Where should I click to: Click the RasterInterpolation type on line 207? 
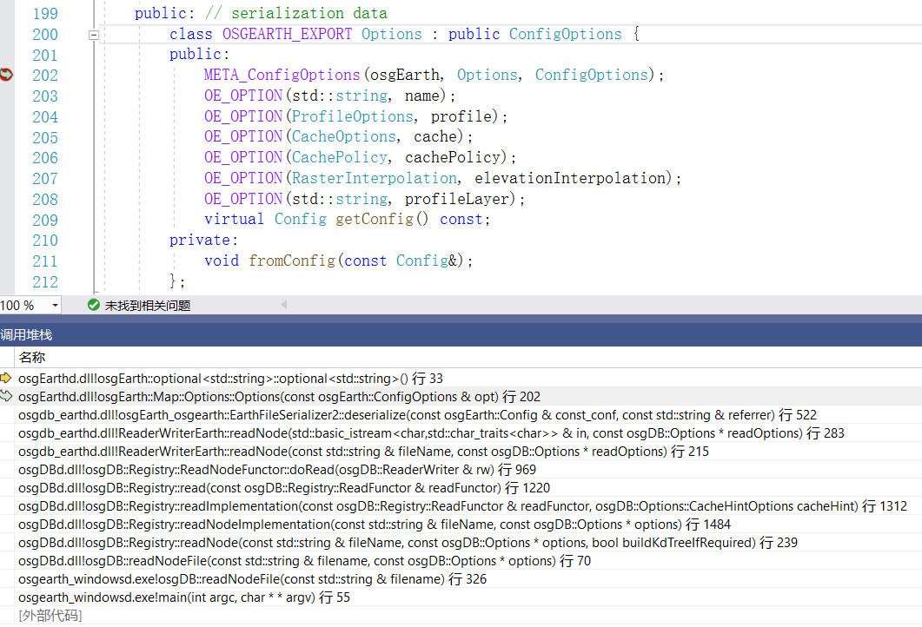(375, 177)
